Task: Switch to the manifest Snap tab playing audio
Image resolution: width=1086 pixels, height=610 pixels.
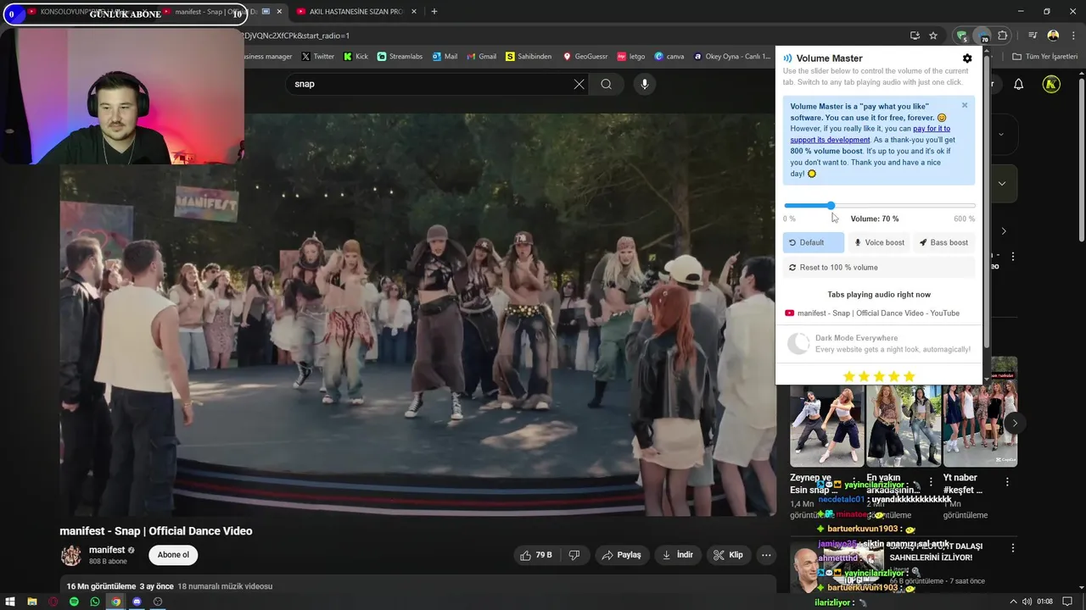Action: (879, 313)
